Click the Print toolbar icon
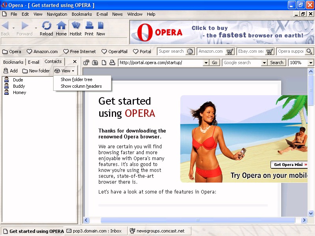The width and height of the screenshot is (315, 236). [89, 26]
